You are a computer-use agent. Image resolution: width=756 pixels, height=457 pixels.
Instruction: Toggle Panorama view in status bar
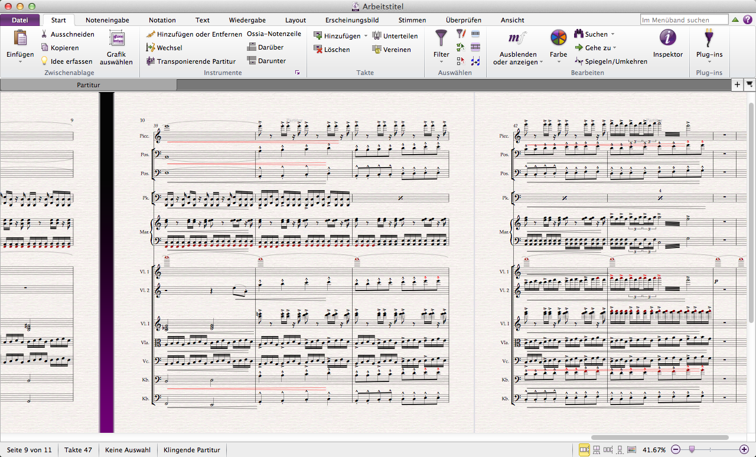(631, 450)
